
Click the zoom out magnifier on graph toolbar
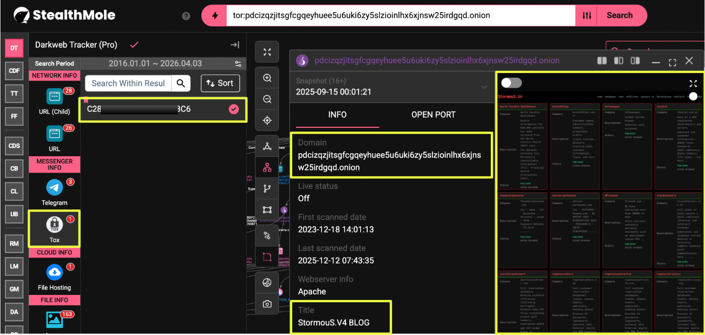[x=267, y=99]
